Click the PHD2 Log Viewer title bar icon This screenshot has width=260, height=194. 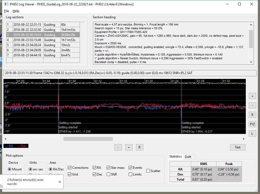coord(6,4)
